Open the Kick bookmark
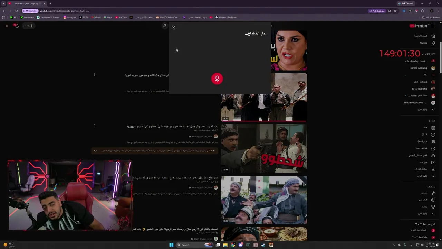 tap(14, 17)
